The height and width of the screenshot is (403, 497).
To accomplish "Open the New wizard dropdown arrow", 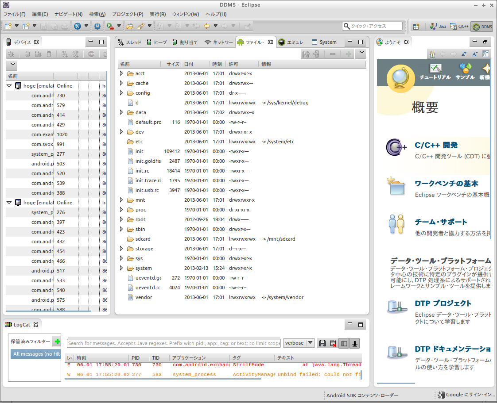I will [17, 26].
